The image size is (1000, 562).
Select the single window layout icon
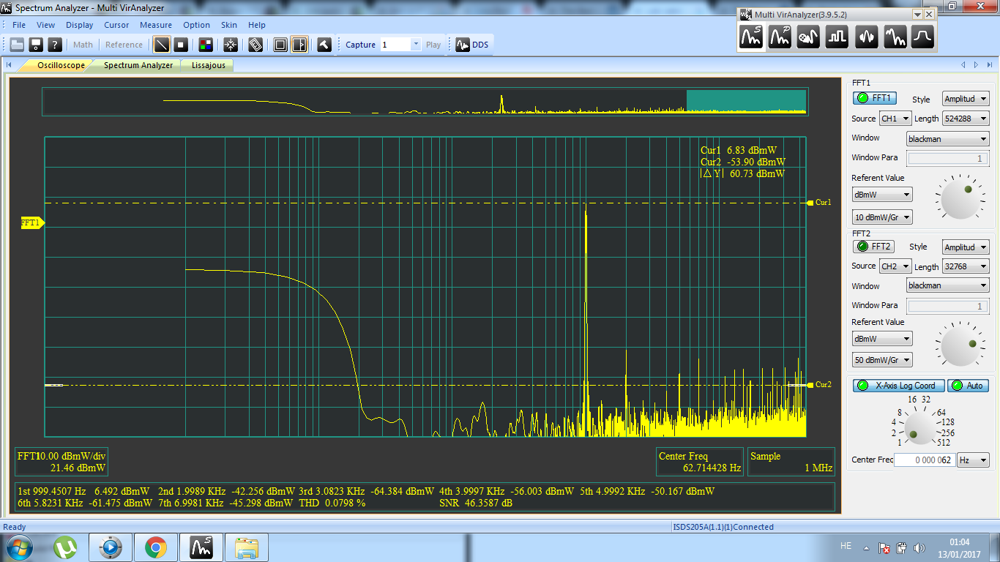(x=280, y=45)
